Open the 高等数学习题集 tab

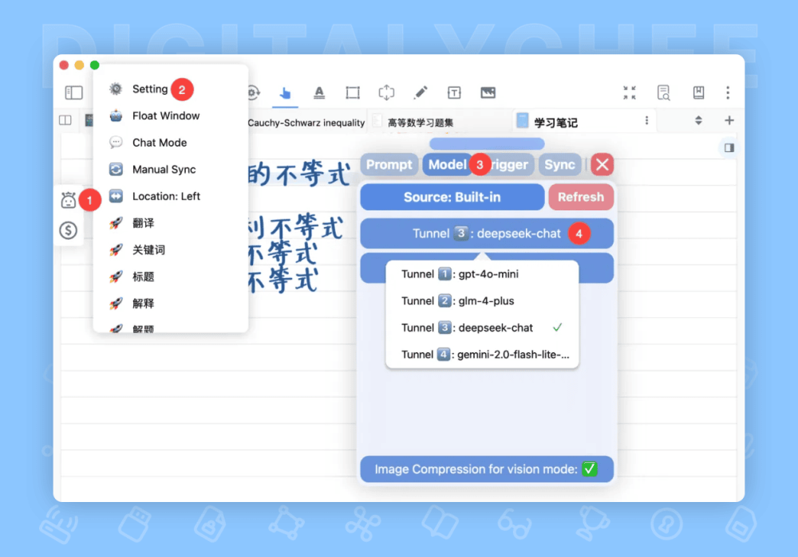pyautogui.click(x=421, y=123)
